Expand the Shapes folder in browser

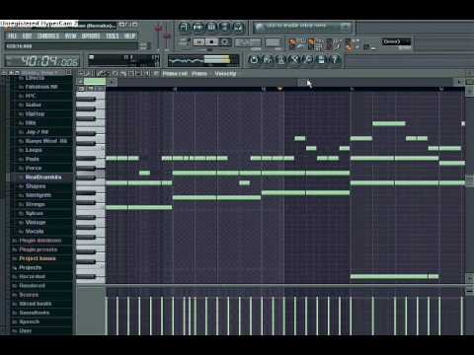(36, 186)
